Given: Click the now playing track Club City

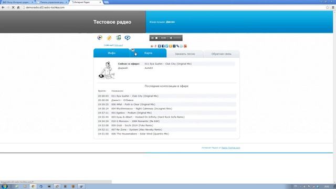Looking at the screenshot, I should point(168,64).
